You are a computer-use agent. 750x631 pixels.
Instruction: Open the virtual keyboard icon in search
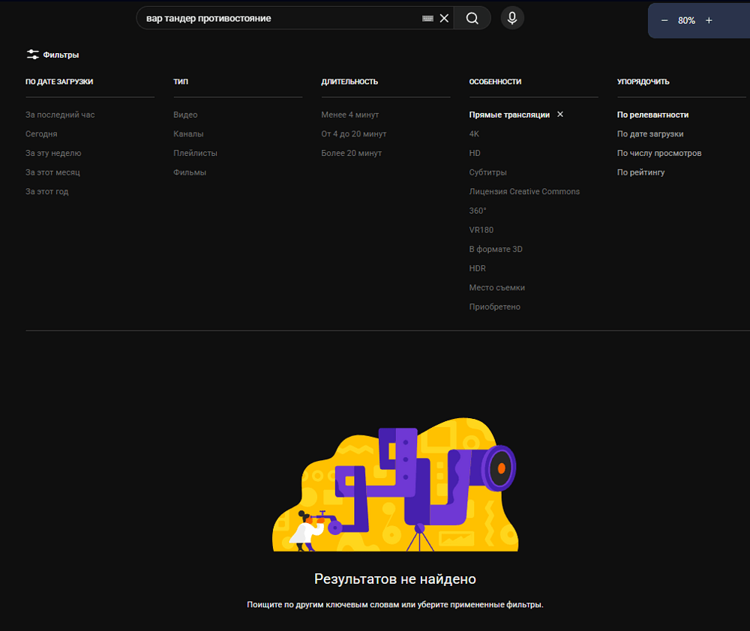[x=427, y=19]
